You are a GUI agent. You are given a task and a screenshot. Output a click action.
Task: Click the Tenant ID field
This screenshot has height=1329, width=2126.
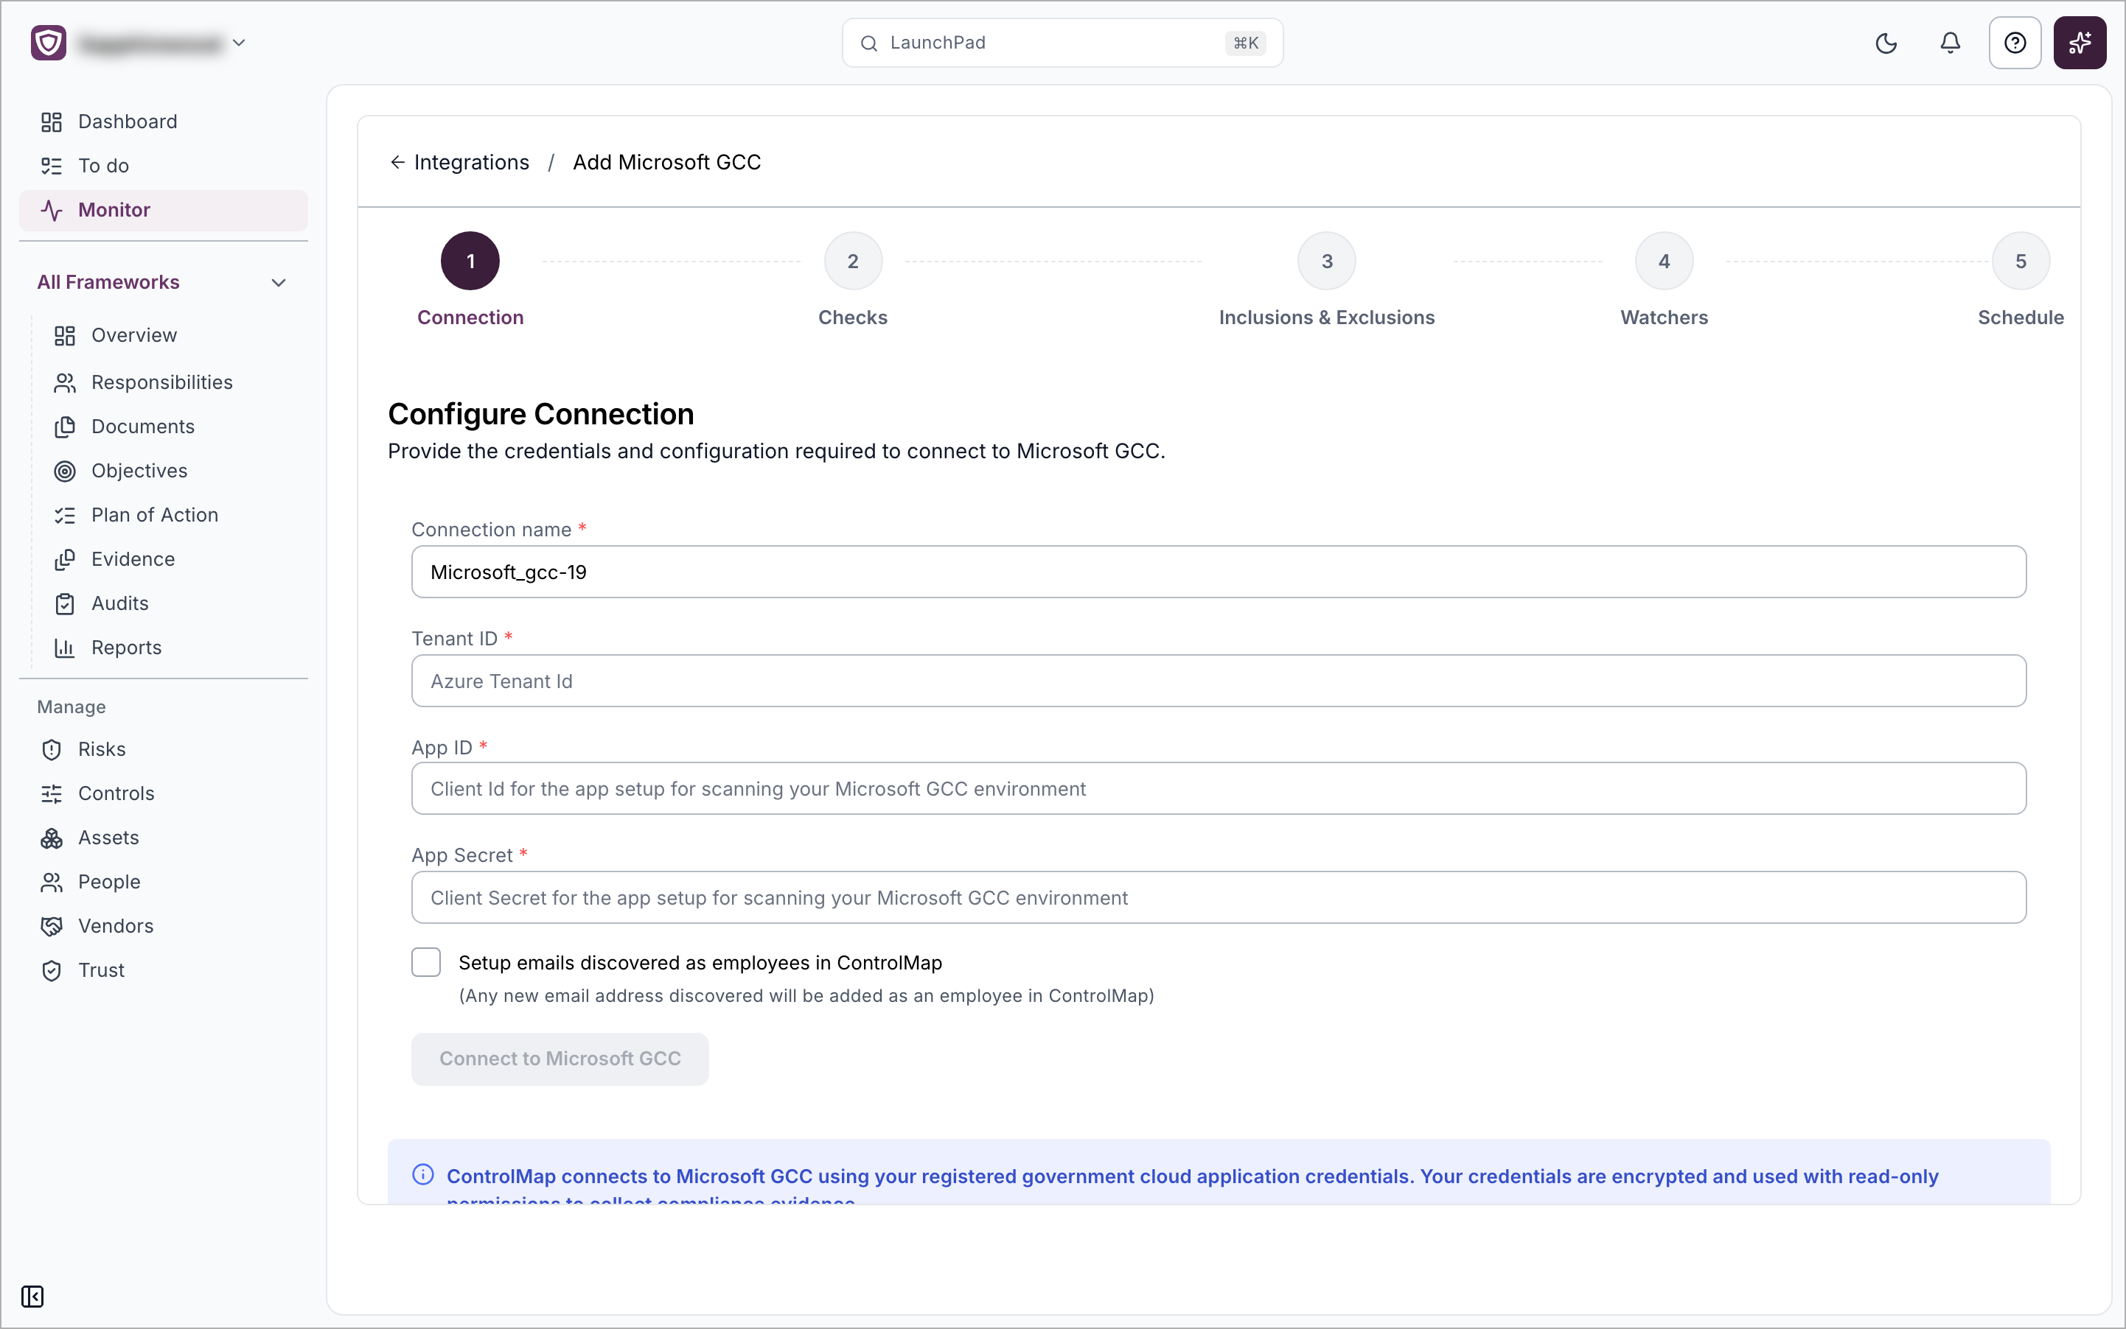coord(1219,681)
